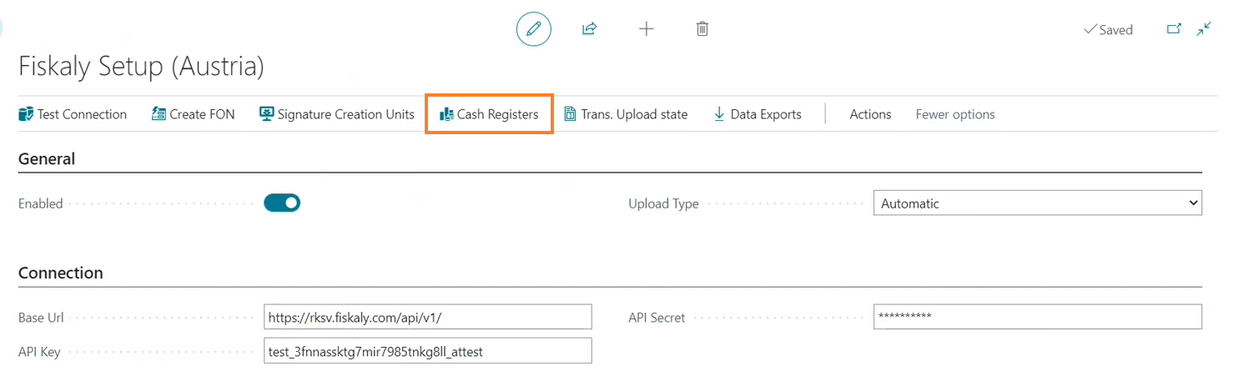Open Cash Registers
Screen dimensions: 1249x376
[489, 114]
